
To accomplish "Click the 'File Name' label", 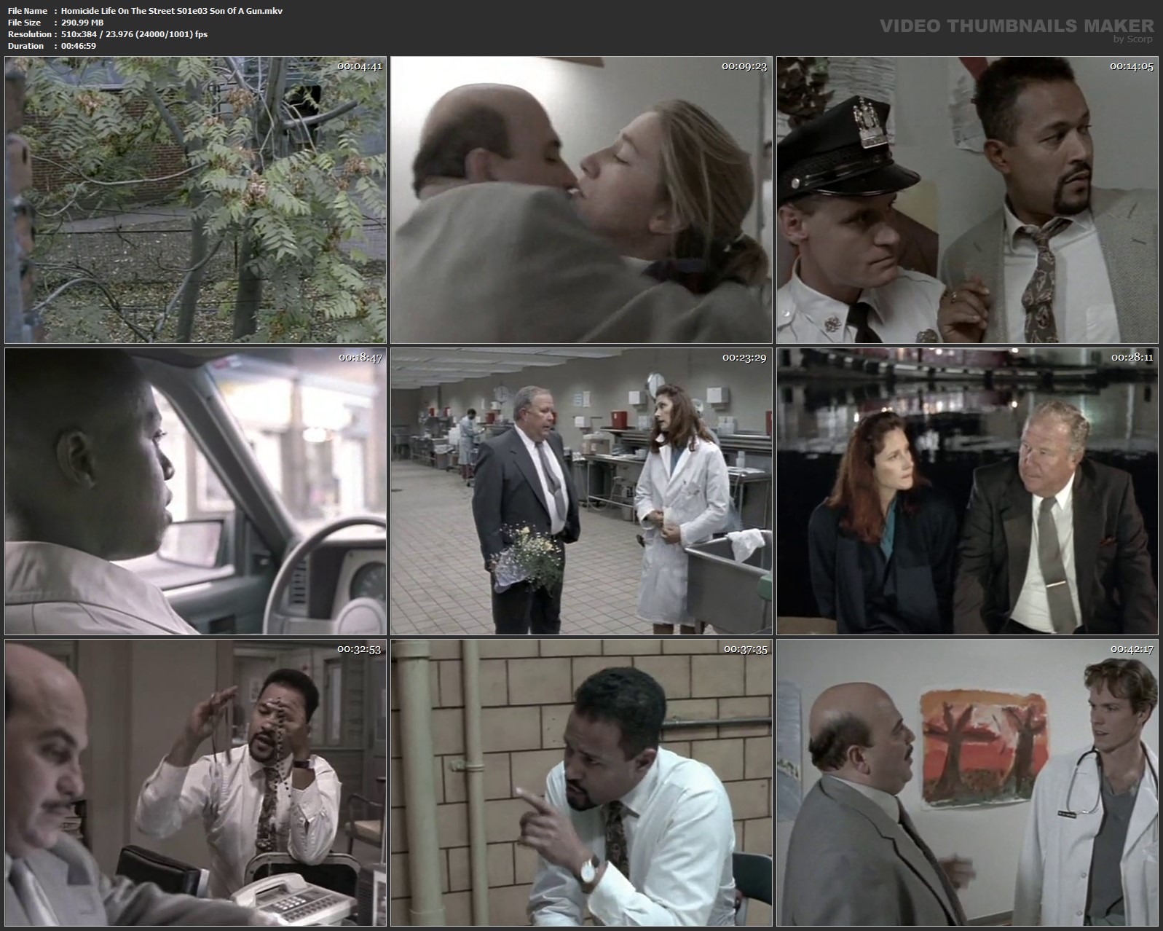I will pos(28,11).
